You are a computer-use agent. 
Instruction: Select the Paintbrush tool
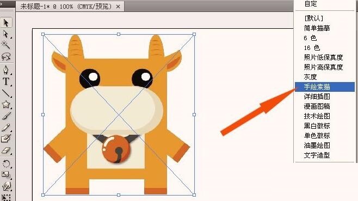[x=6, y=116]
